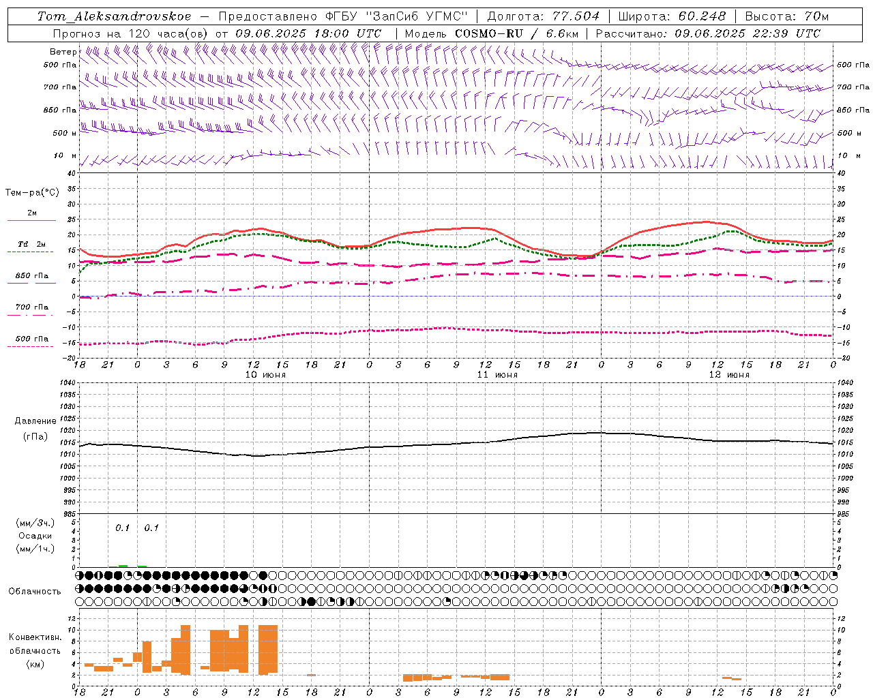The image size is (873, 698).
Task: Click the Облачность cloudiness row label
Action: [35, 592]
